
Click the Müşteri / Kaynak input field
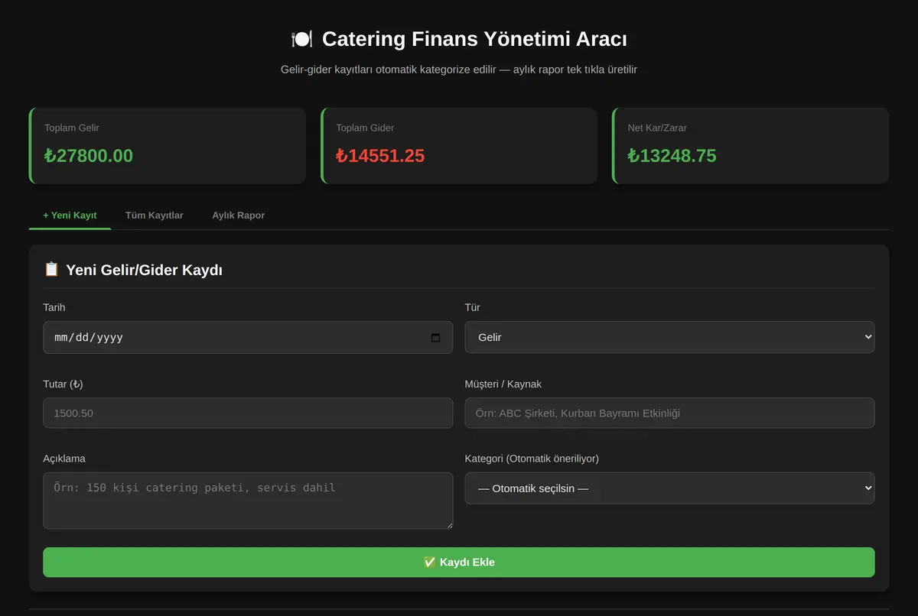point(669,413)
